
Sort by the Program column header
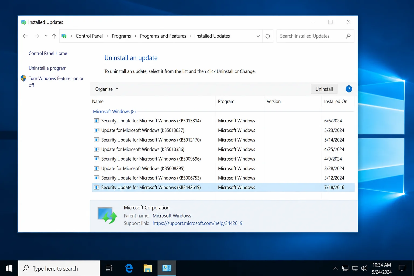click(x=226, y=102)
